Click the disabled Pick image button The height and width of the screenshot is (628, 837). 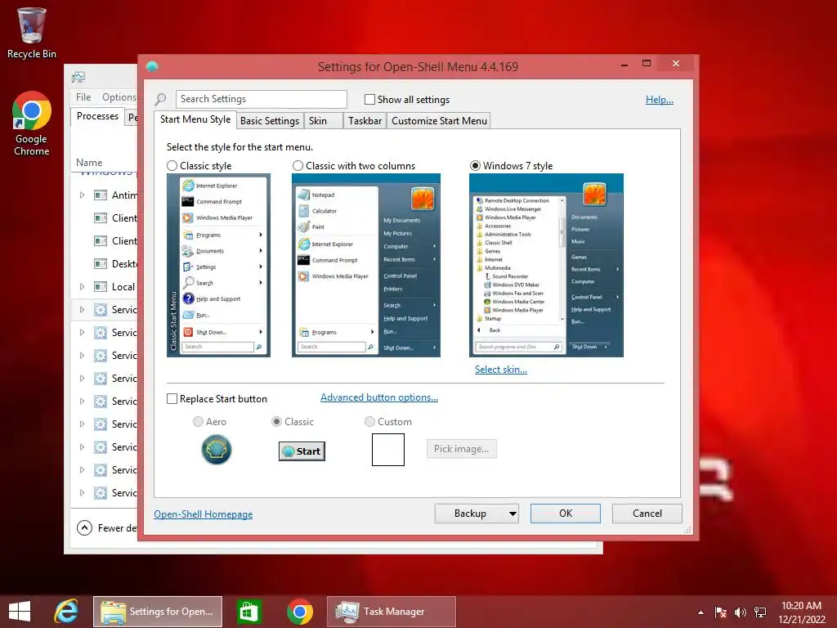461,449
